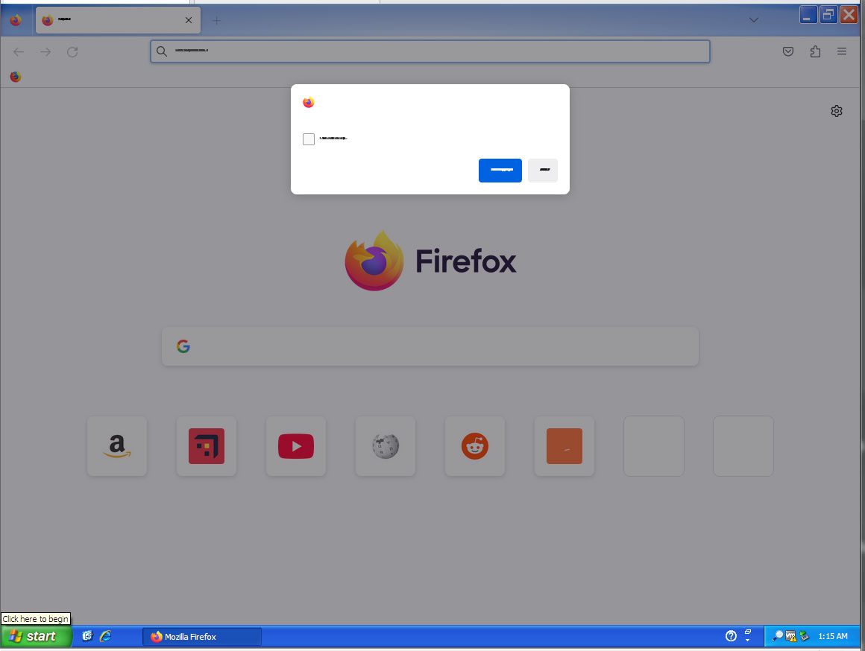This screenshot has width=865, height=651.
Task: Click the help question mark icon in taskbar
Action: 731,637
